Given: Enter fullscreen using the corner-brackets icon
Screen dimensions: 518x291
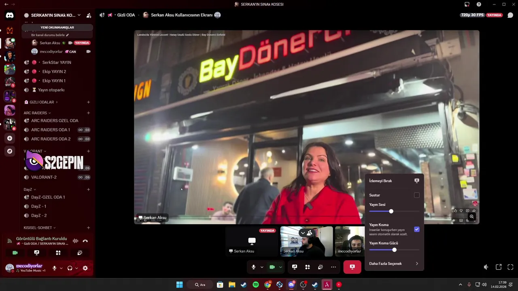Looking at the screenshot, I should [510, 267].
